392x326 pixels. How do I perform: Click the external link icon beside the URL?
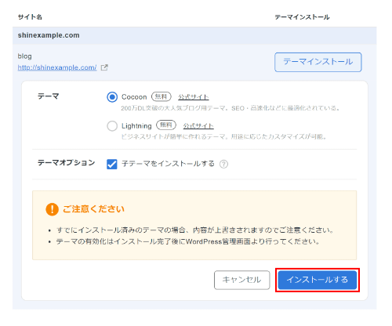click(104, 67)
